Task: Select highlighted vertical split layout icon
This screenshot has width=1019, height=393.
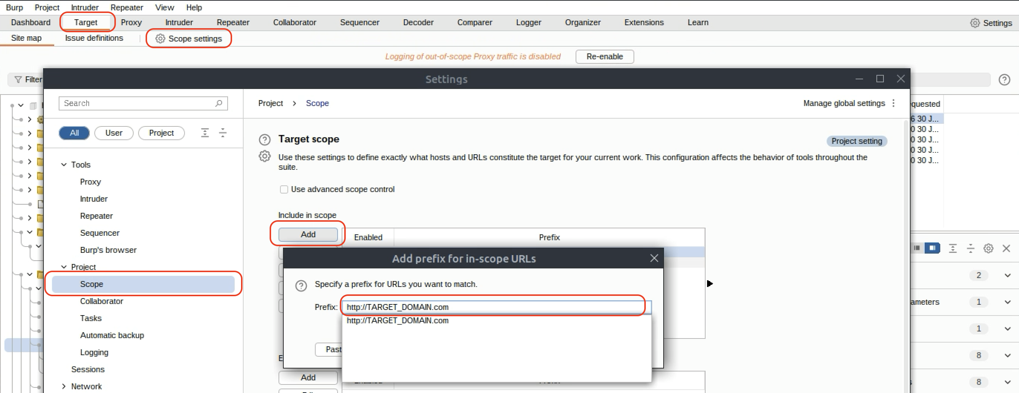Action: coord(932,248)
